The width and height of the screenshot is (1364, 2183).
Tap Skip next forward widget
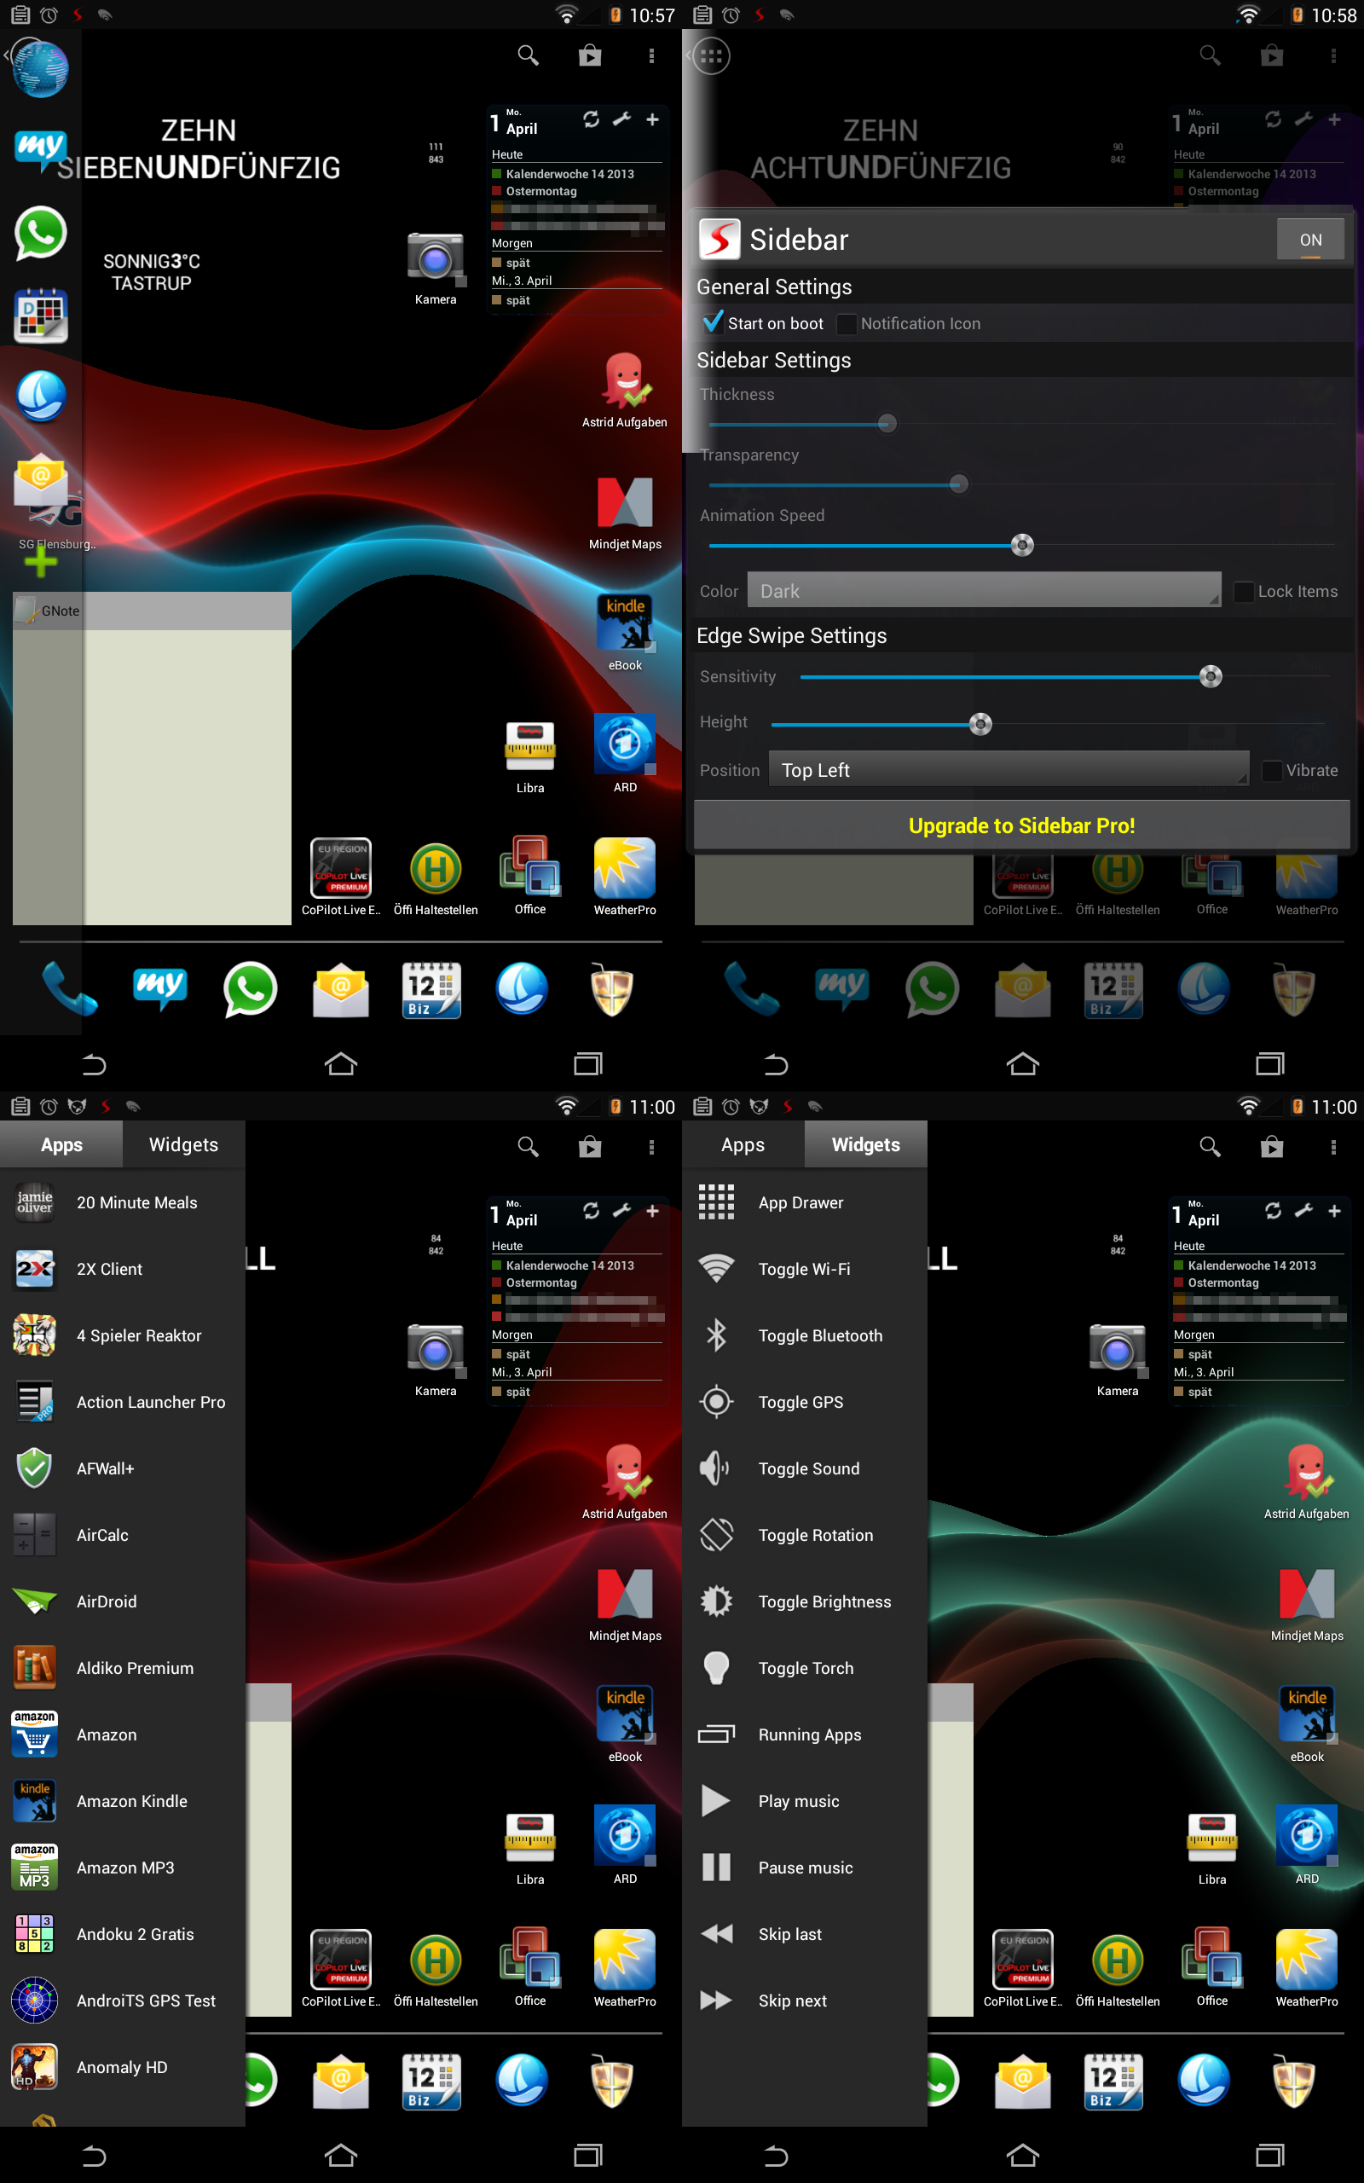click(716, 2001)
